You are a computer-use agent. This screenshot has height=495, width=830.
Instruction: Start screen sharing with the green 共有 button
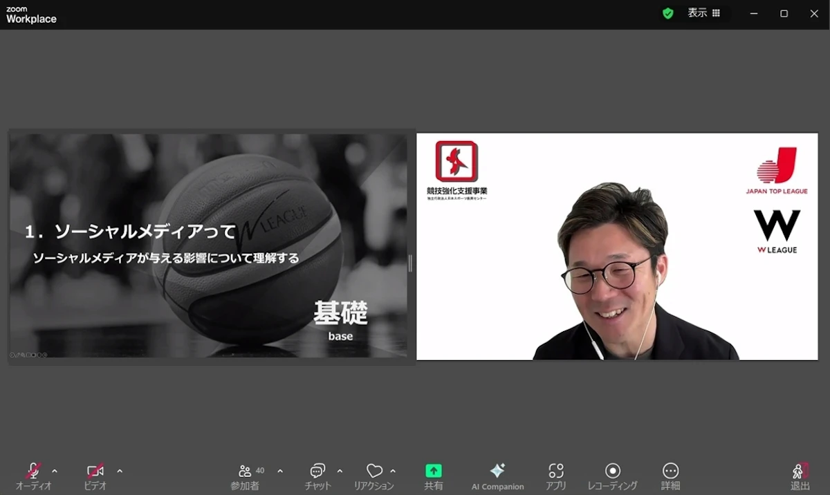click(x=434, y=471)
